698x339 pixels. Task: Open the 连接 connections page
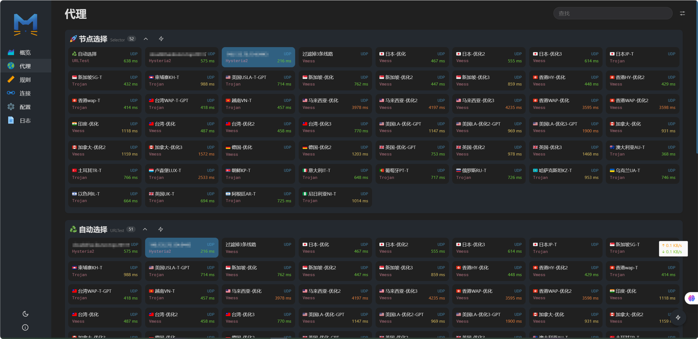coord(25,93)
